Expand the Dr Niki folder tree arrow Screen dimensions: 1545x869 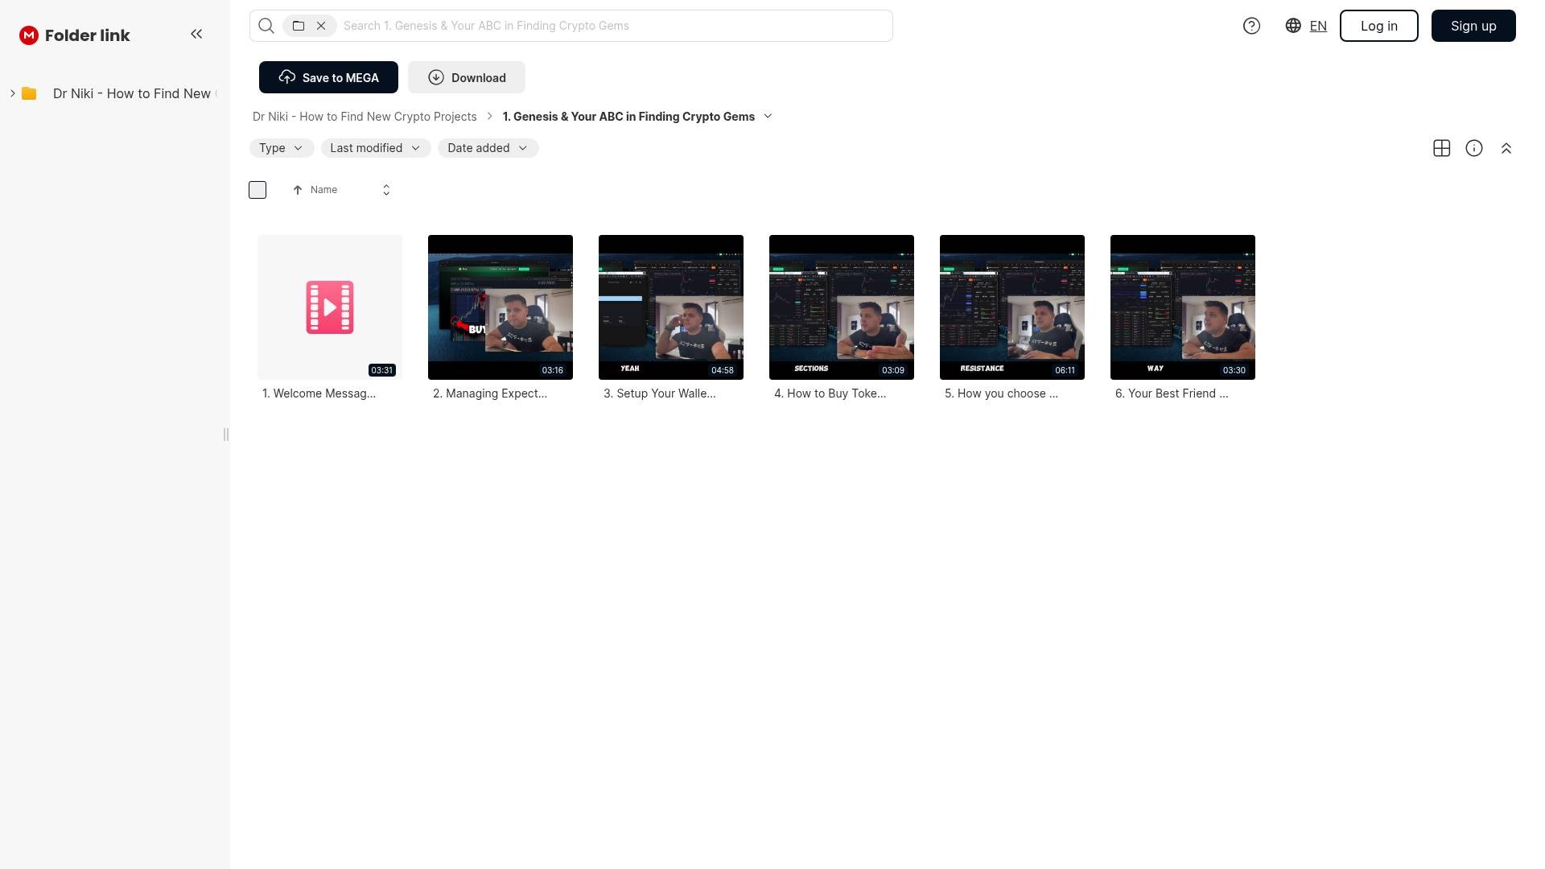tap(13, 93)
